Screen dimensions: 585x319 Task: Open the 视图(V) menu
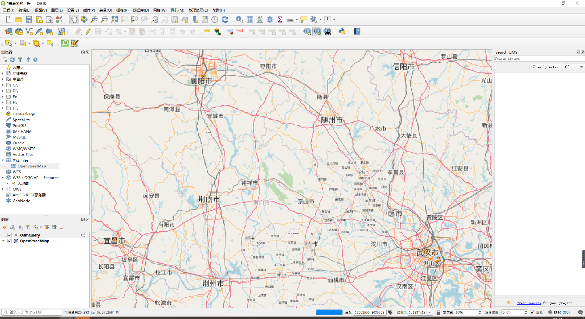pos(41,10)
